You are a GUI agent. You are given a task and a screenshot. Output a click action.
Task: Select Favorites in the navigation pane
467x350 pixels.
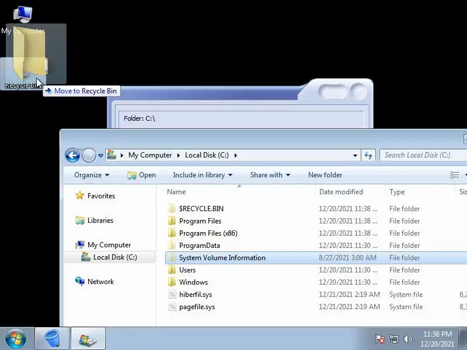point(101,196)
